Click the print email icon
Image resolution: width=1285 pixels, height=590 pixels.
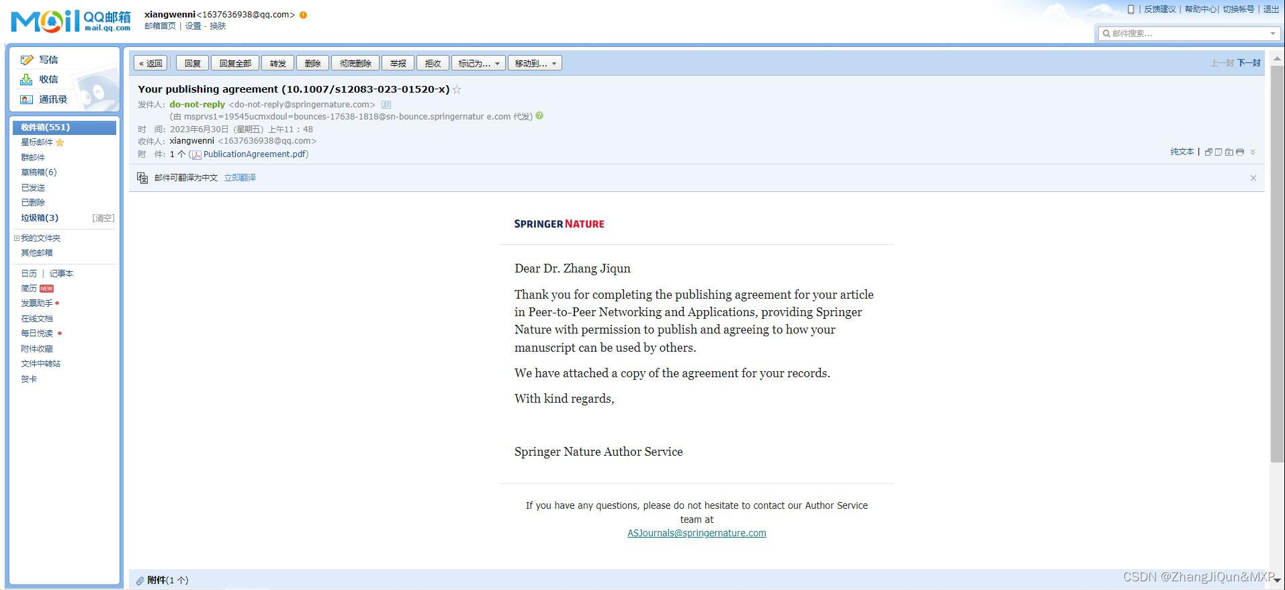coord(1240,152)
